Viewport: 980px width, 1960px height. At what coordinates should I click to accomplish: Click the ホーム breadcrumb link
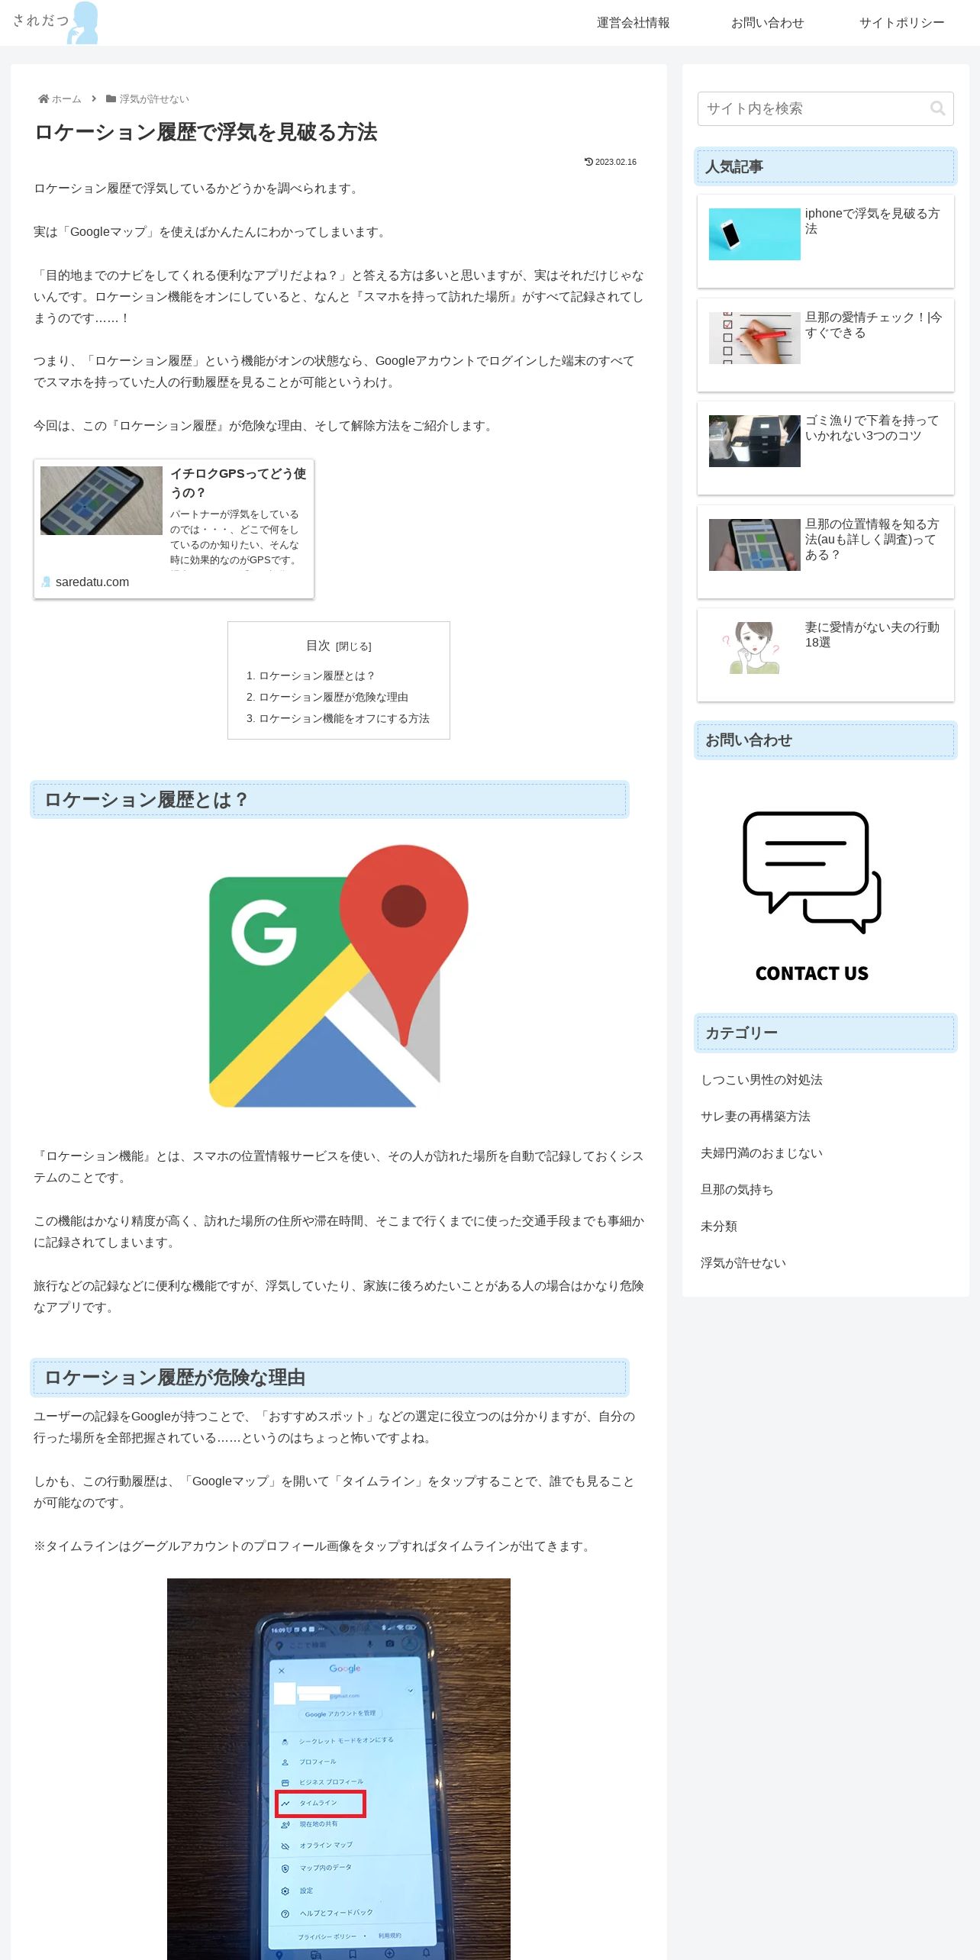click(66, 99)
